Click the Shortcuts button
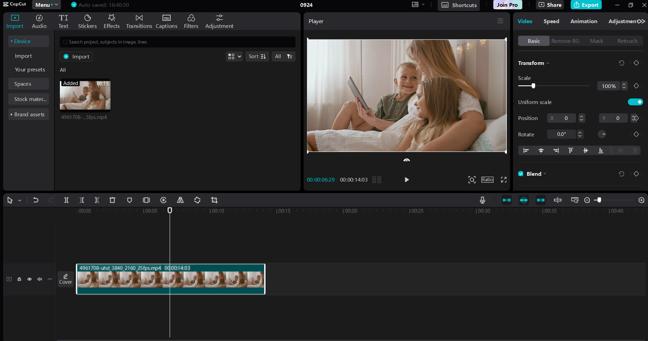This screenshot has height=341, width=648. pos(459,5)
